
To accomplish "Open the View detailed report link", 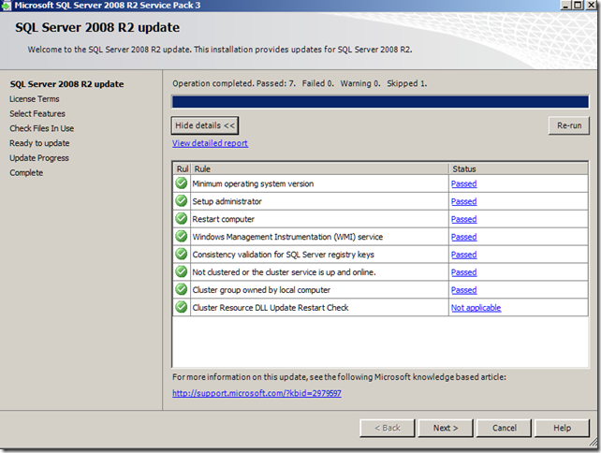I will point(210,143).
